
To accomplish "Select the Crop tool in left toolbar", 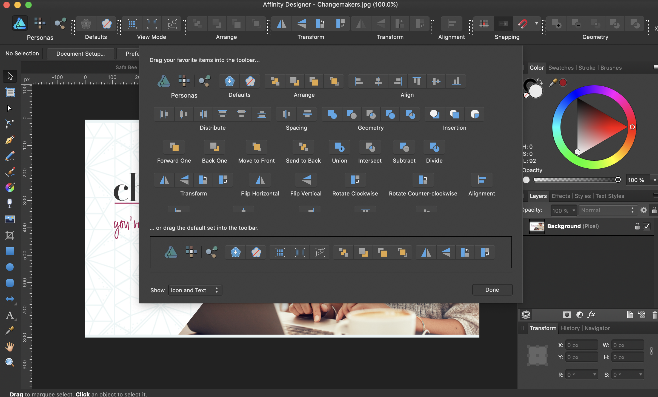I will tap(10, 235).
